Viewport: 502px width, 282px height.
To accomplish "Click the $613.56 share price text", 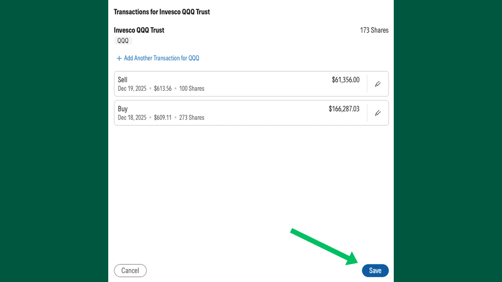I will (x=163, y=88).
